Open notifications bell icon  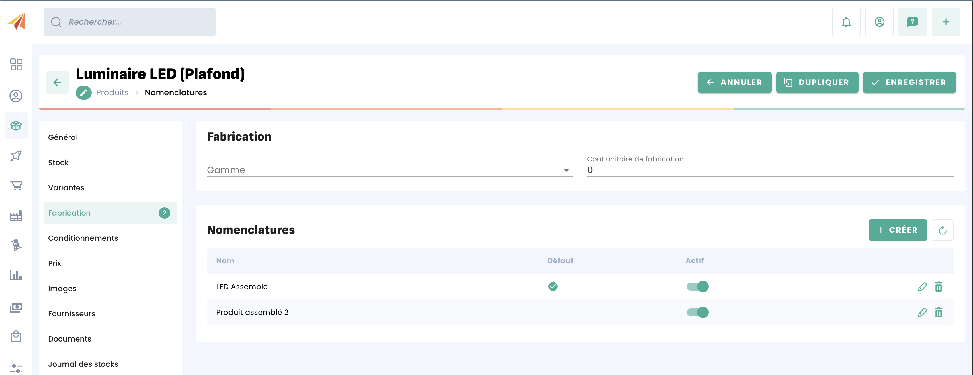pos(846,22)
